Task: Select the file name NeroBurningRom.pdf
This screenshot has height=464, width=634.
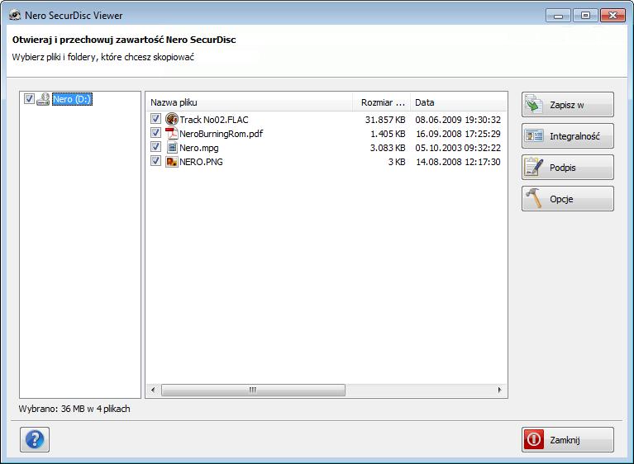Action: (x=222, y=134)
